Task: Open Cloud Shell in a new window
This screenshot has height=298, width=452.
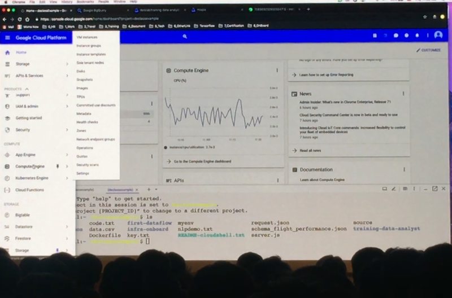Action: (x=434, y=189)
